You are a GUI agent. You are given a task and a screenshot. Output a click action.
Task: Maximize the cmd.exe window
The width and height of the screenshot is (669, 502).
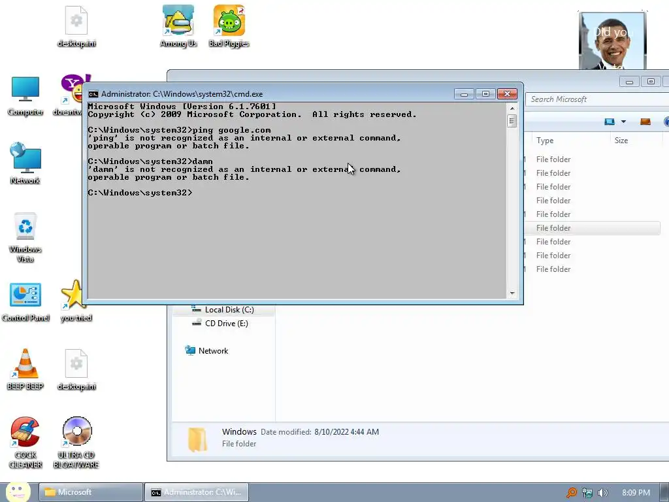[485, 94]
